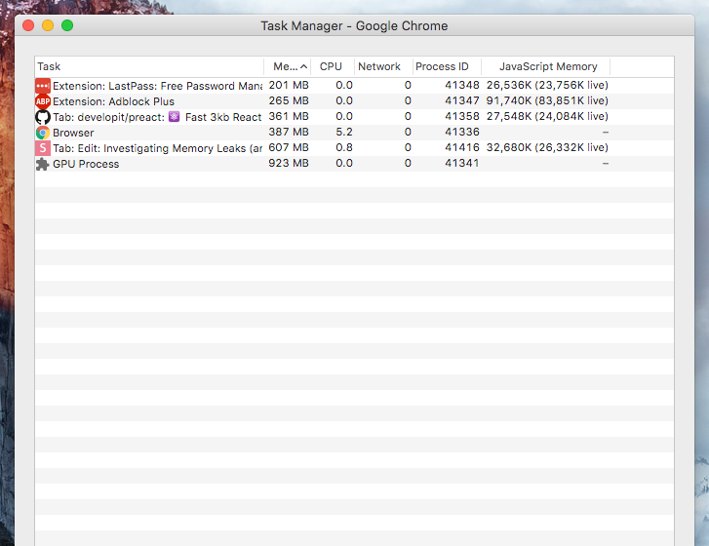Click the 201 MB memory value
Screen dimensions: 709x546
coord(289,86)
